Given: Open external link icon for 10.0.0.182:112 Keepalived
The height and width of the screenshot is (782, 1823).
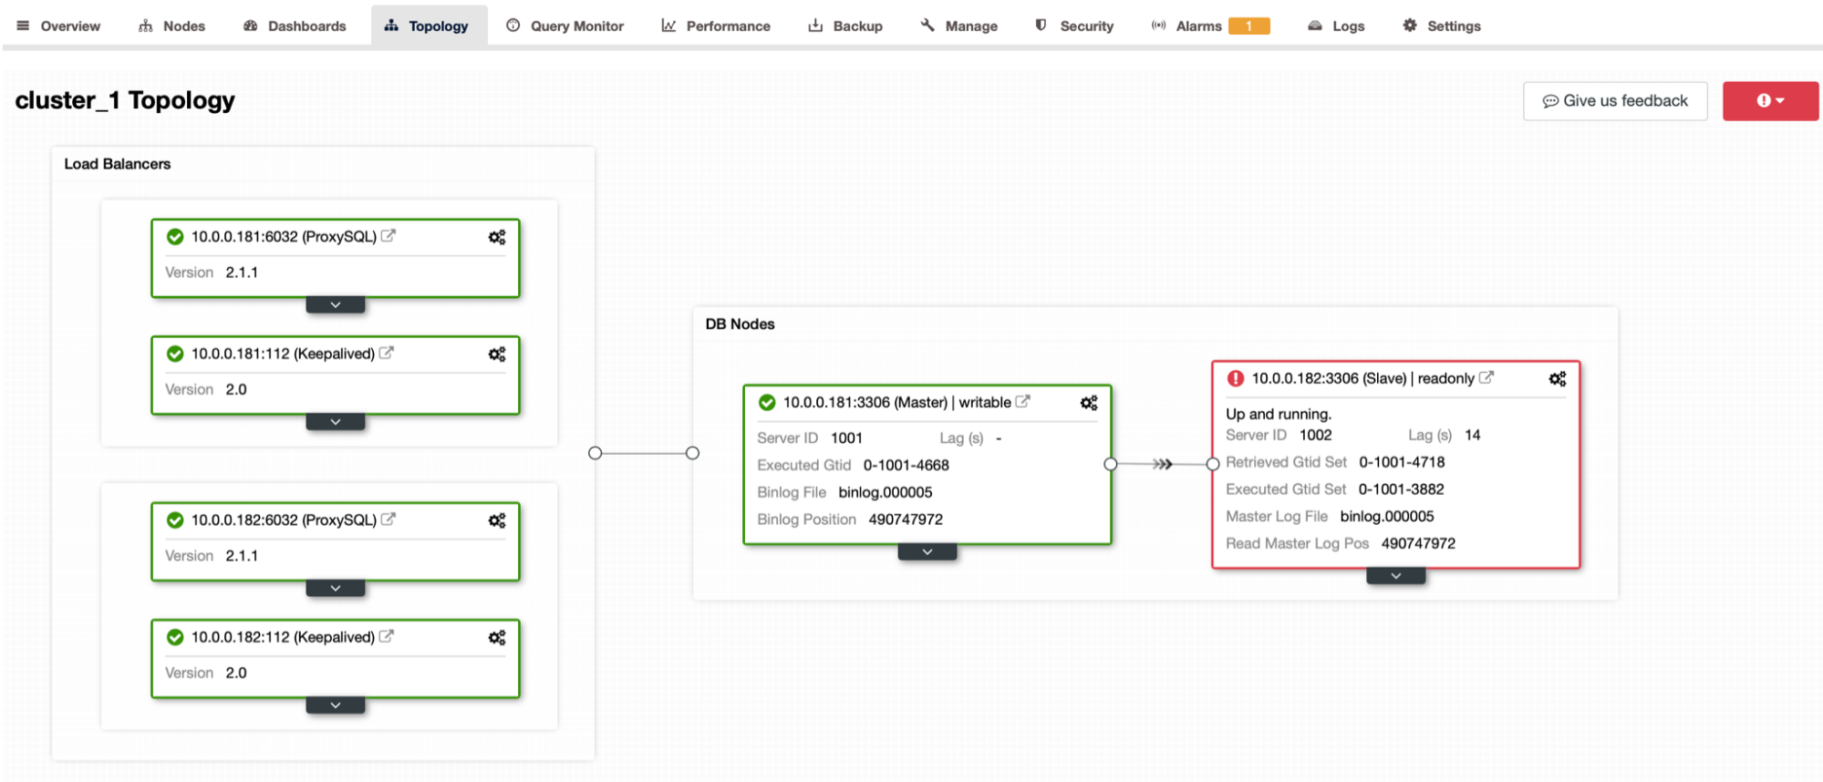Looking at the screenshot, I should pos(387,636).
